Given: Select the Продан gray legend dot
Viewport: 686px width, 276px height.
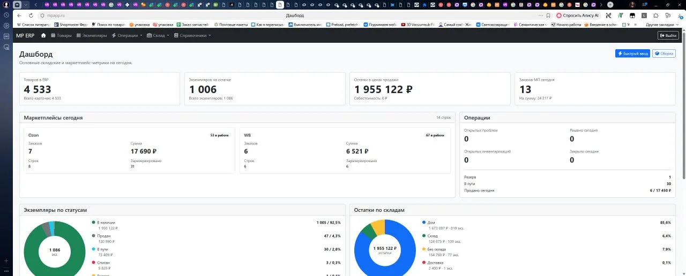Looking at the screenshot, I should (x=93, y=236).
